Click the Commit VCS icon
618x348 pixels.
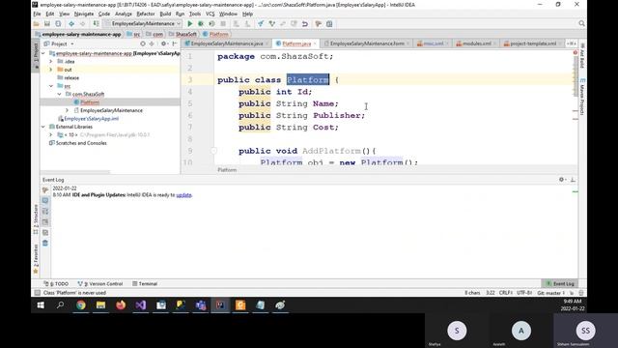click(x=271, y=23)
